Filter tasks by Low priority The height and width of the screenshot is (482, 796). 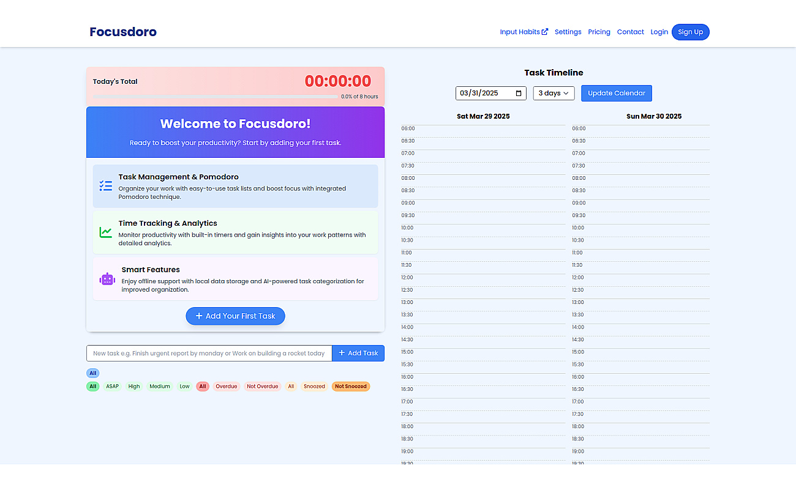(184, 387)
